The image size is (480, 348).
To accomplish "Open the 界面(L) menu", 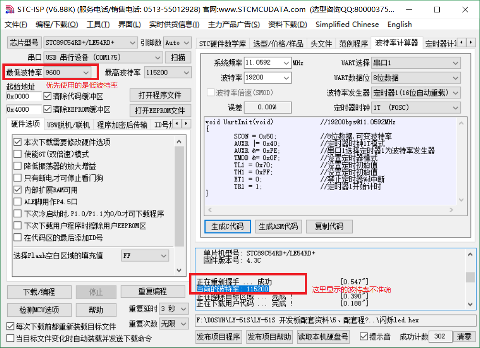I will [x=130, y=24].
